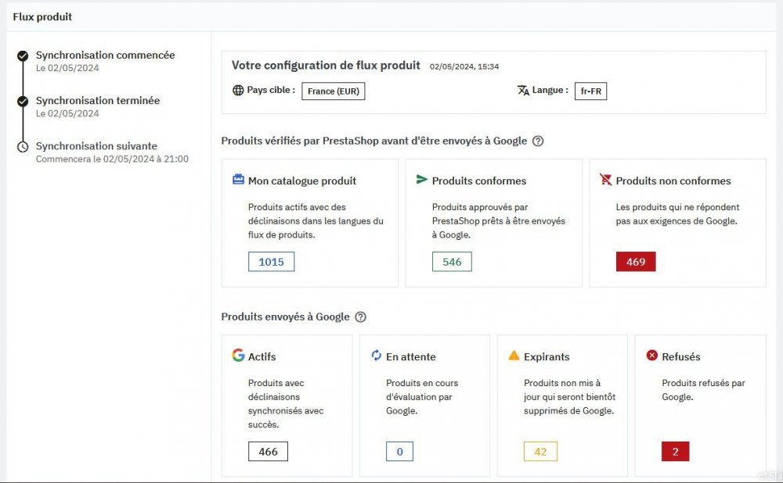
Task: Open the help tooltip next to Produits vérifiés heading
Action: click(538, 141)
